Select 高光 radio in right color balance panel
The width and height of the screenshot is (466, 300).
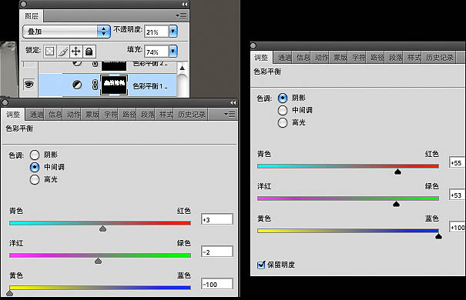[283, 122]
